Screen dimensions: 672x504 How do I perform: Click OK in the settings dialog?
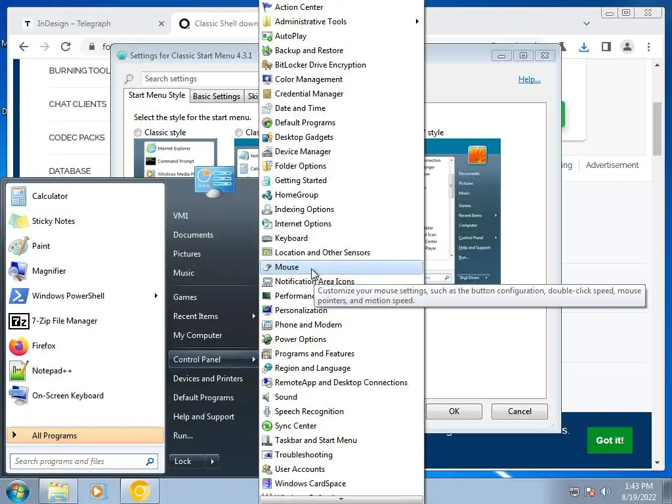454,411
